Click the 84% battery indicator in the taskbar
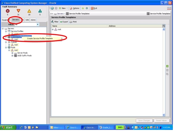The image size is (186, 136). click(120, 128)
